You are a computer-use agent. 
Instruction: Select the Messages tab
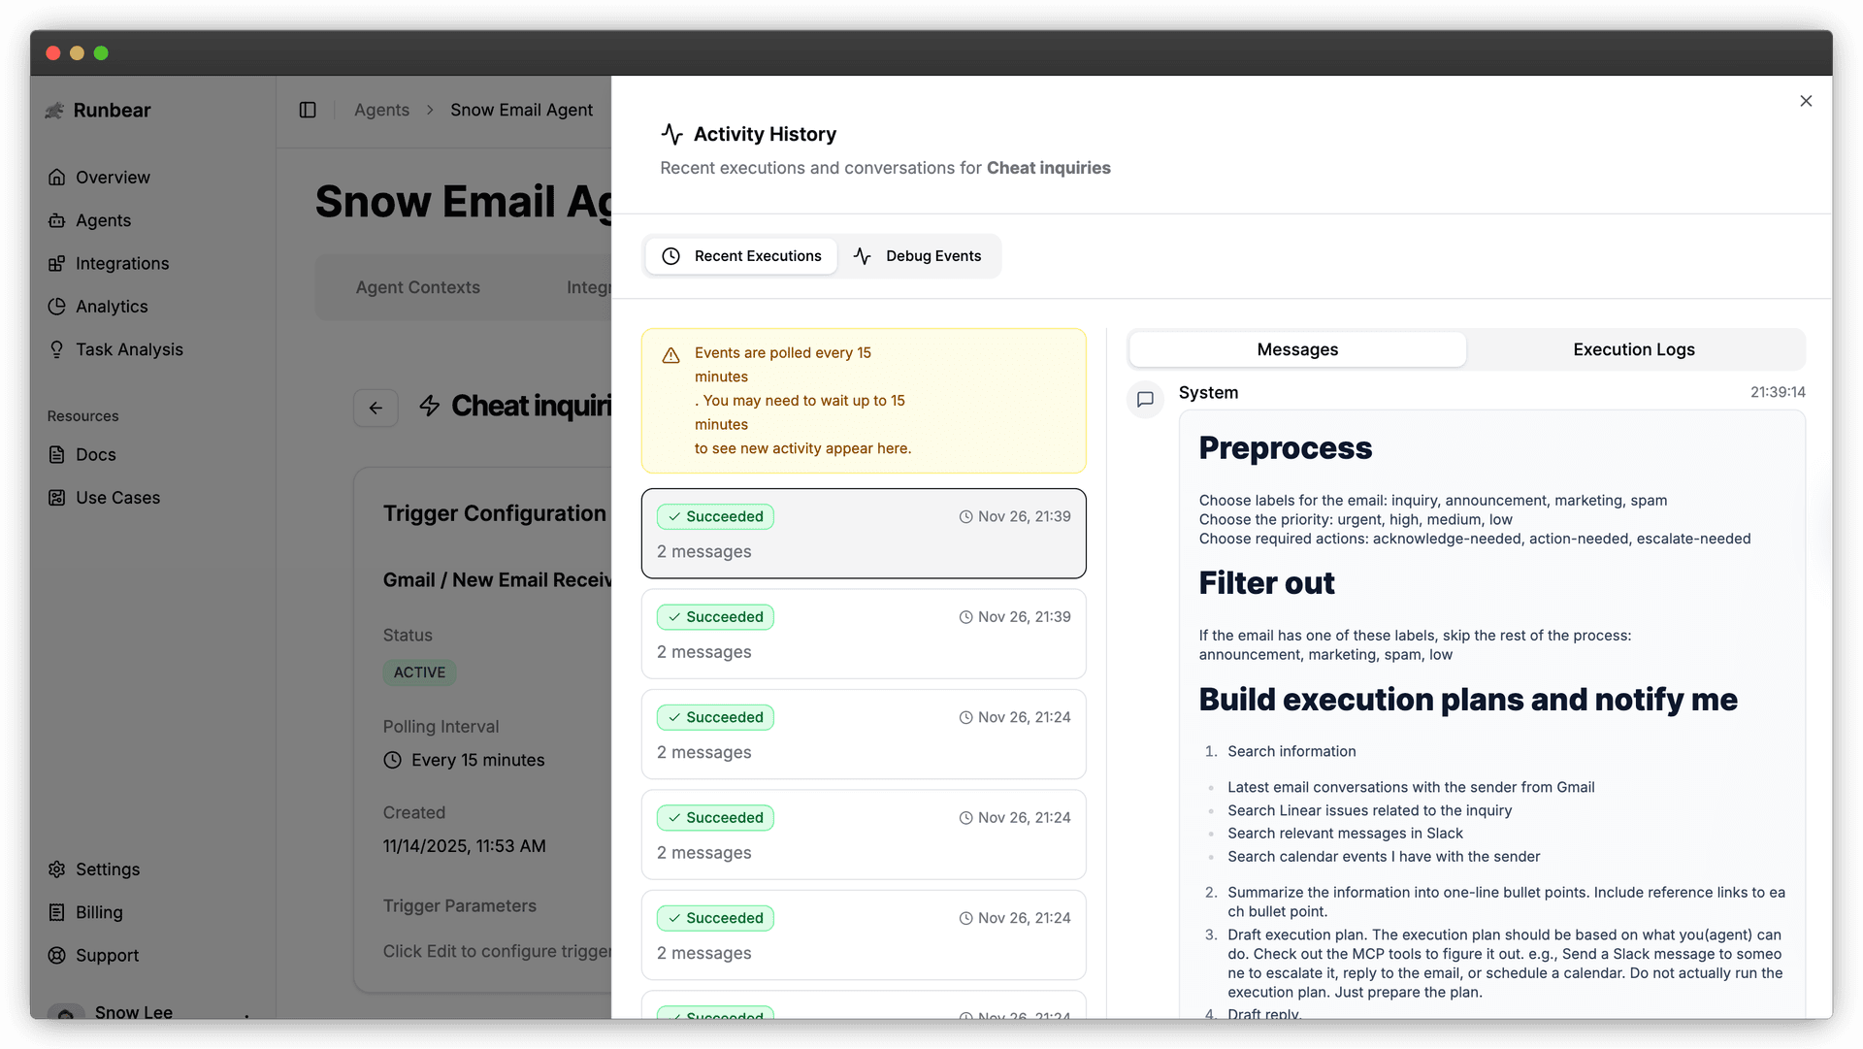click(1296, 349)
